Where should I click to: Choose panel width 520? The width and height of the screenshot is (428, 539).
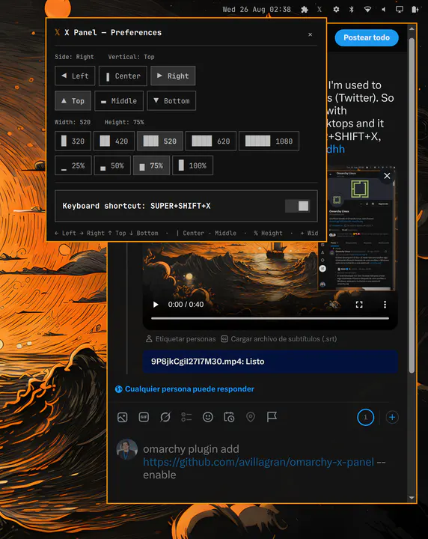[159, 141]
